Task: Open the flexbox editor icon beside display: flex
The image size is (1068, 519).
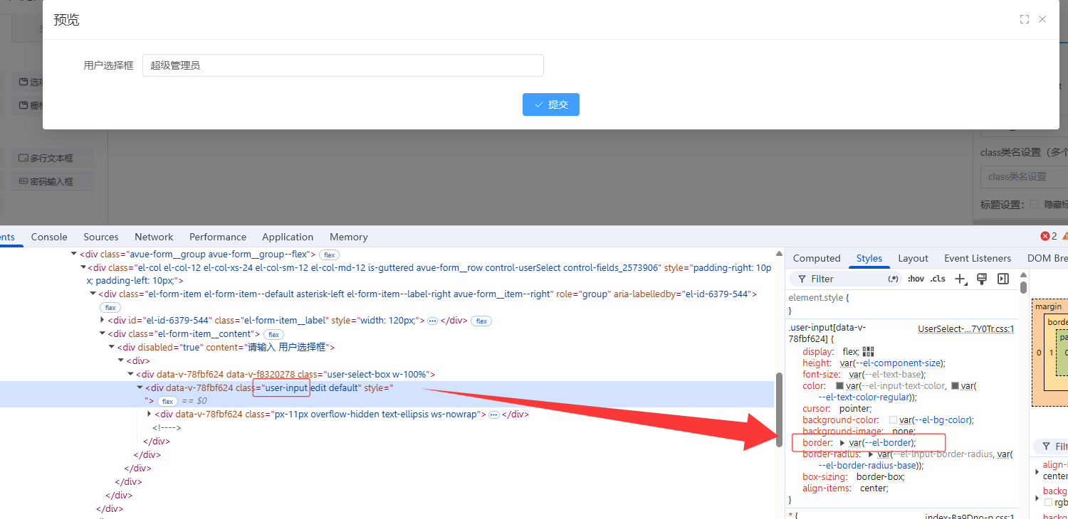Action: tap(868, 351)
